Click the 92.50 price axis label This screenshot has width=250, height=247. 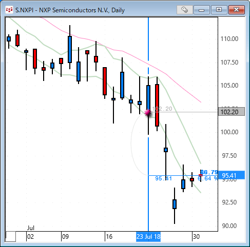coord(229,202)
